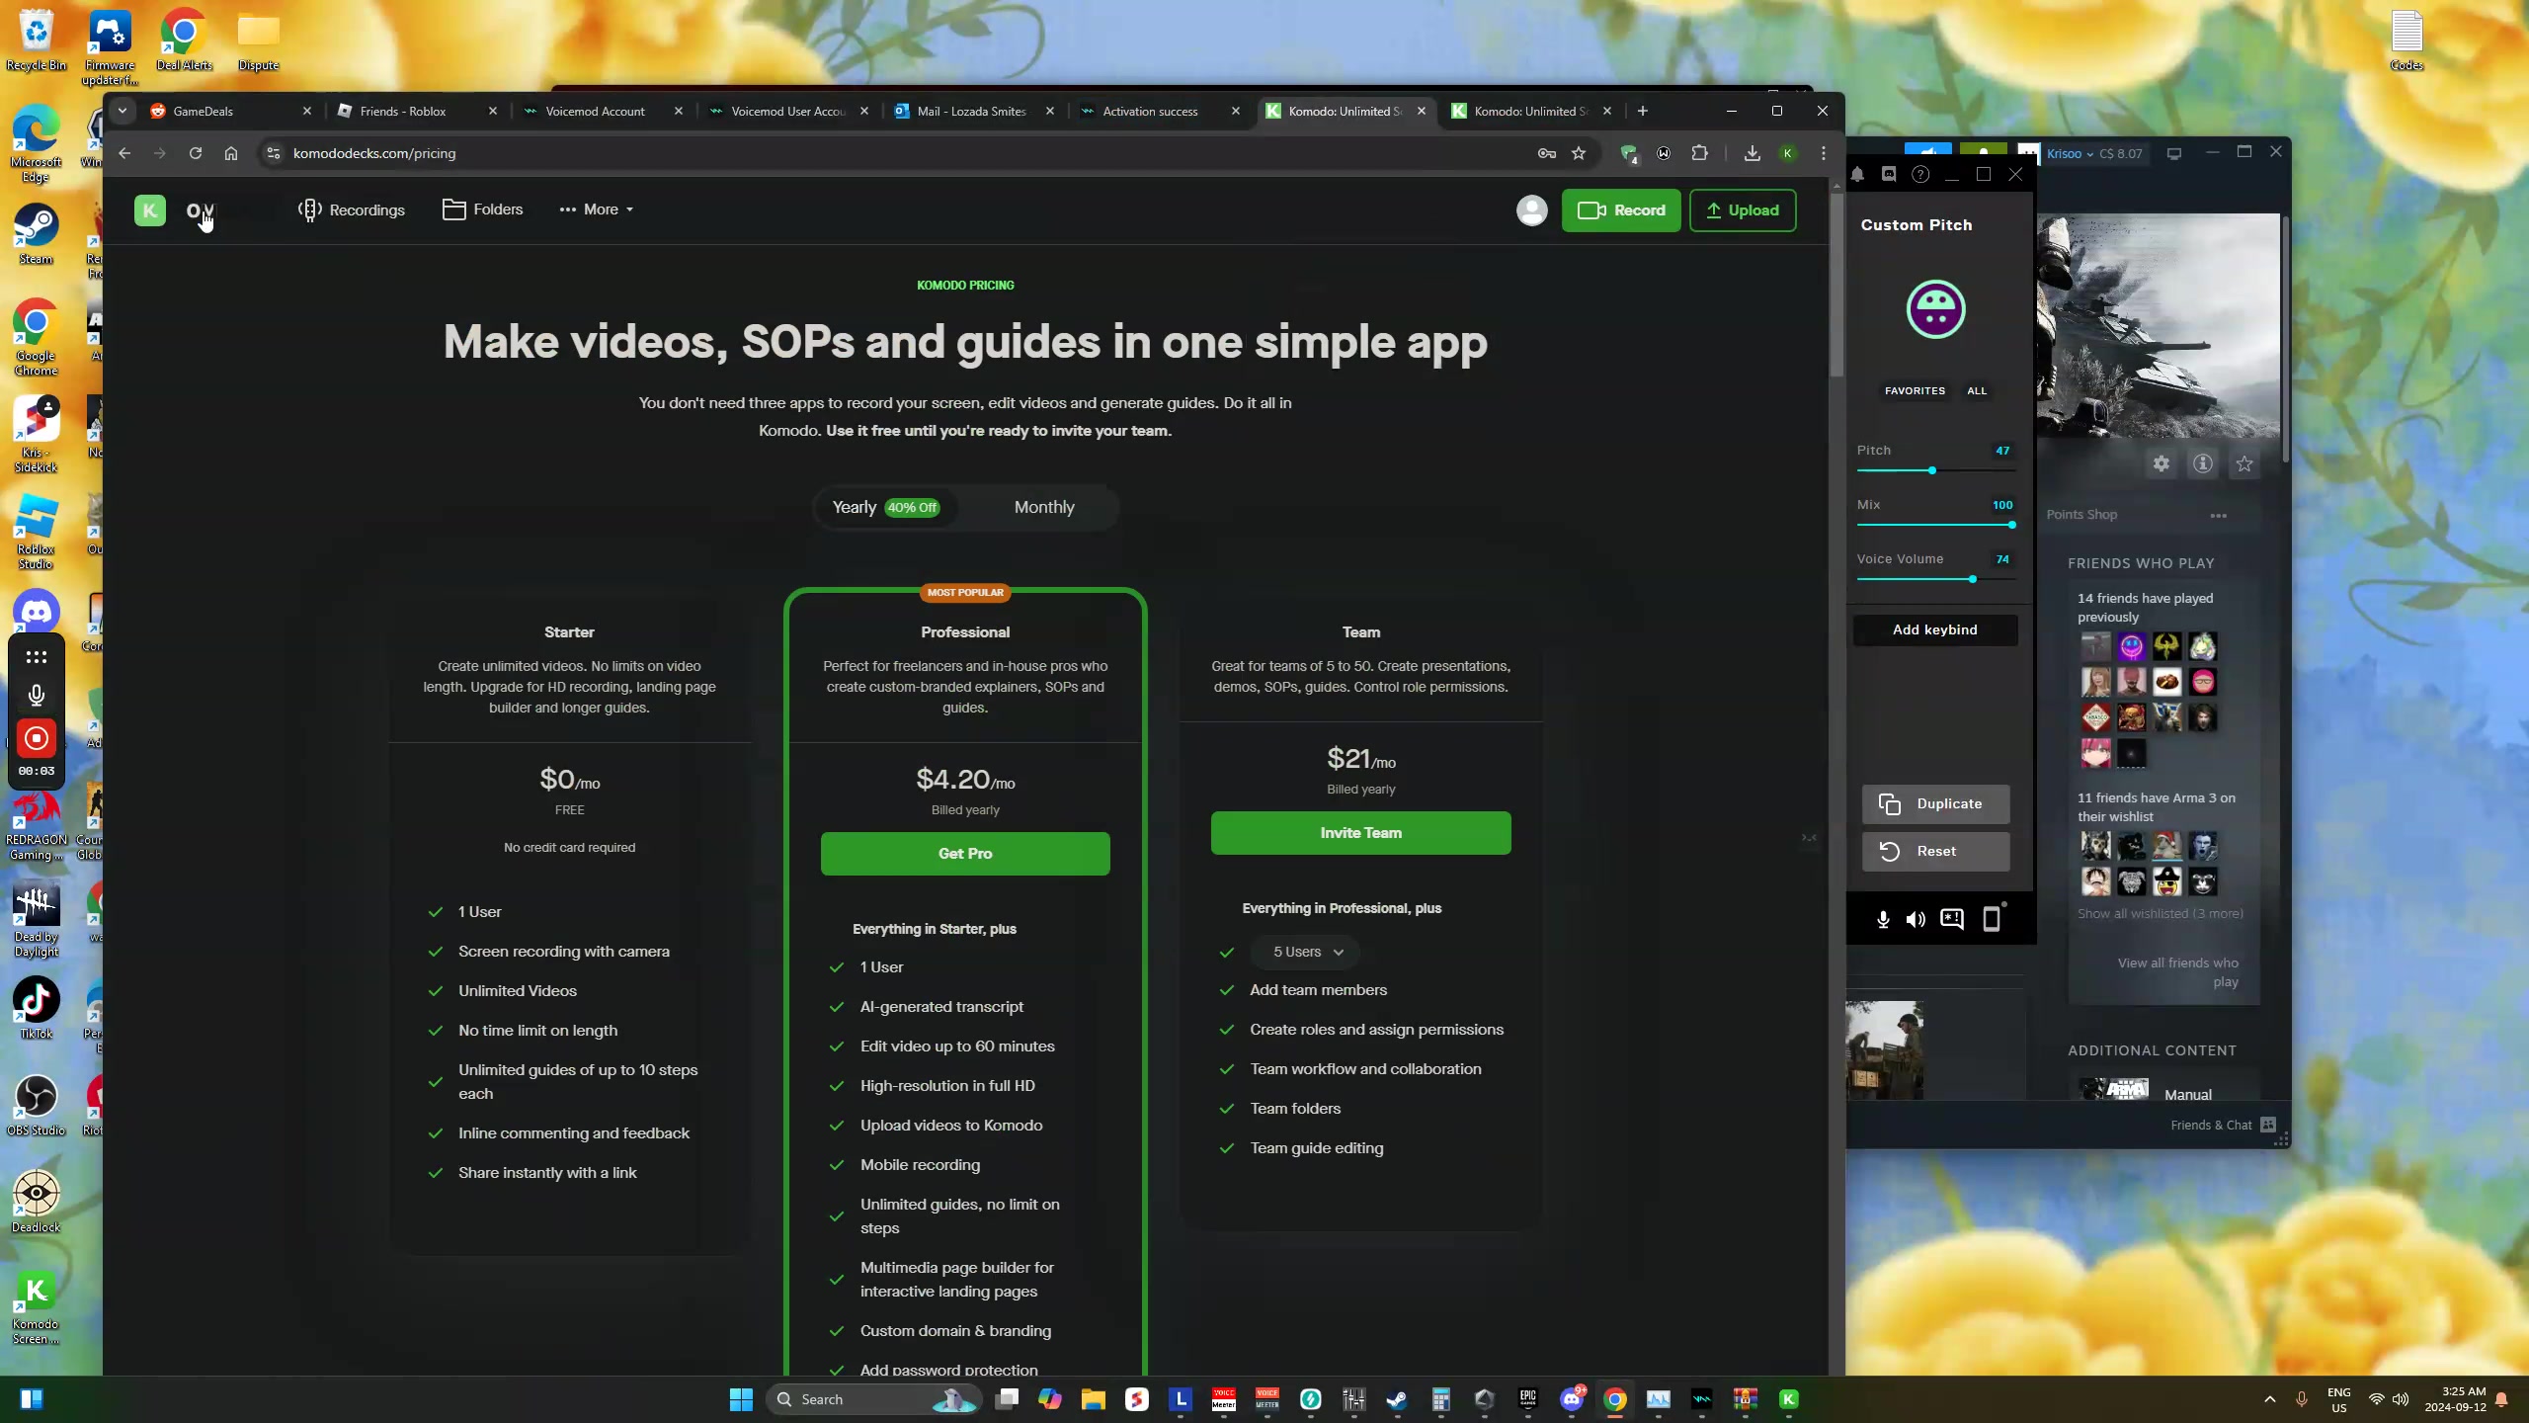
Task: Open Discord from the taskbar
Action: pos(1571,1399)
